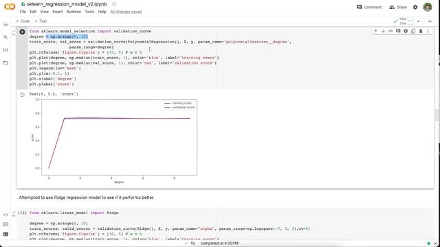
Task: Open the table of contents sidebar
Action: click(x=5, y=25)
